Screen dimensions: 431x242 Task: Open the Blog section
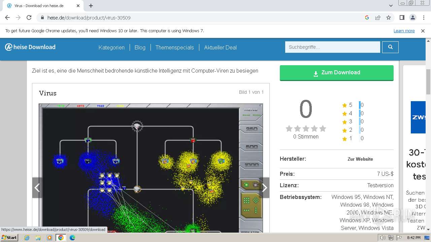140,47
